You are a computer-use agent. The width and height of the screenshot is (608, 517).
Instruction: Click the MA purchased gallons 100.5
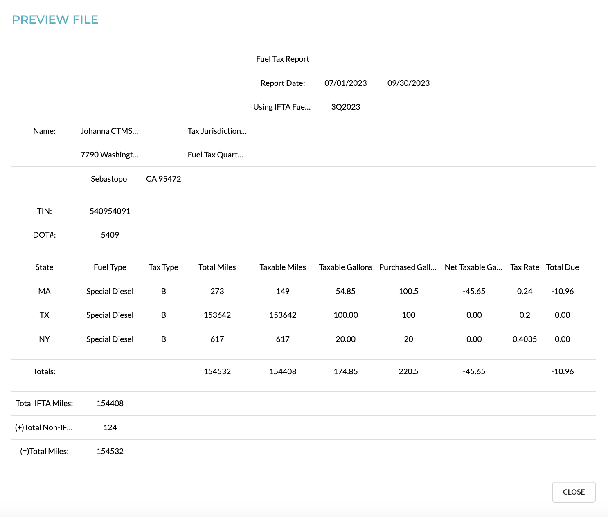408,291
